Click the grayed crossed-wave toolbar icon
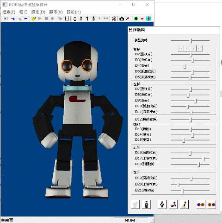 click(19, 19)
